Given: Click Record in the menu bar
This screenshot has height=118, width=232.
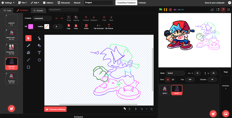Looking at the screenshot, I should tap(77, 3).
